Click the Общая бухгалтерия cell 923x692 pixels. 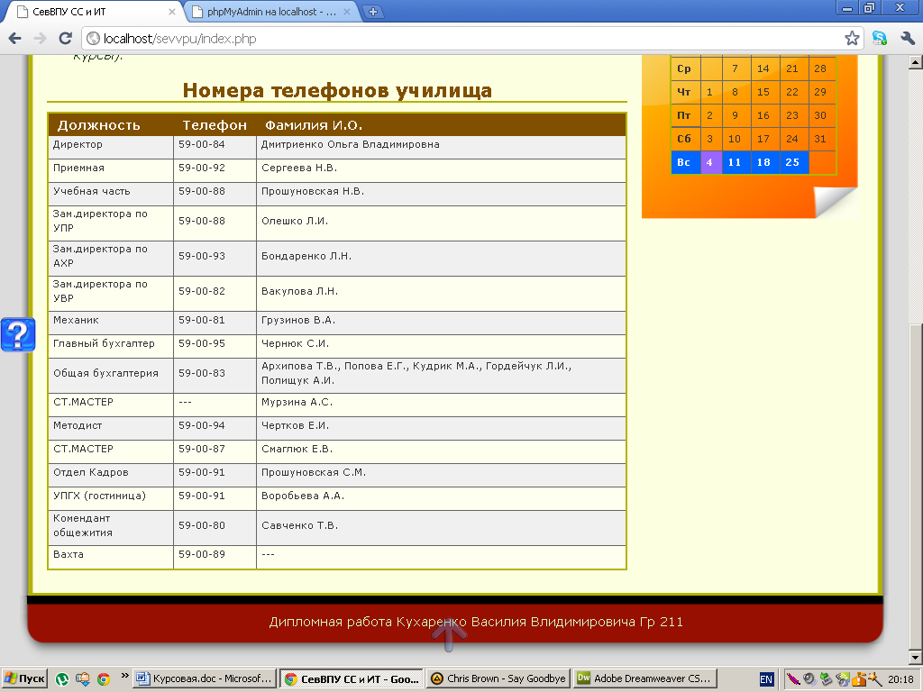[111, 376]
